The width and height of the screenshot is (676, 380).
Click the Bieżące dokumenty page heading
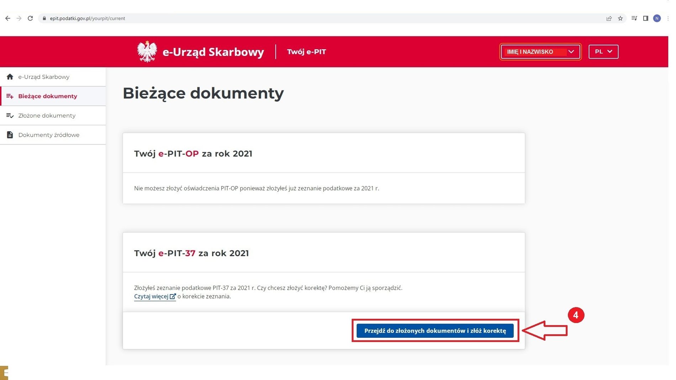(x=203, y=94)
